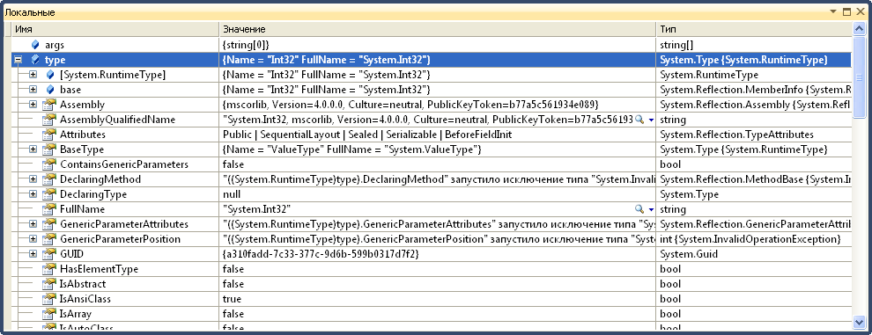Click the System.Reflection.TypeAttributes type cell
This screenshot has height=335, width=872.
[736, 135]
